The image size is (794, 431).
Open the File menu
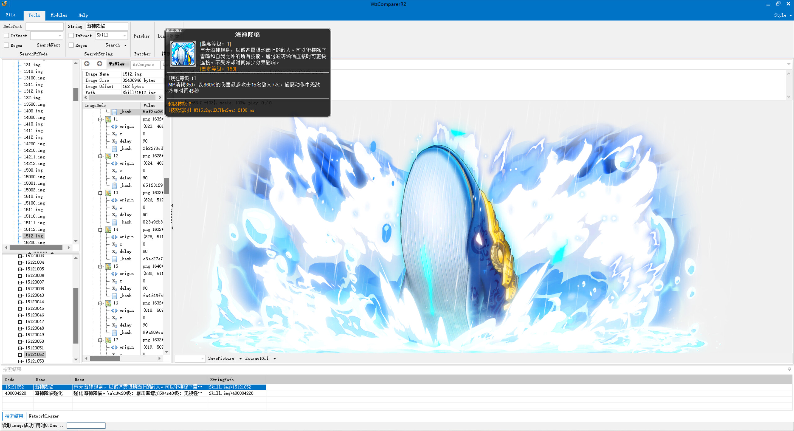tap(11, 15)
